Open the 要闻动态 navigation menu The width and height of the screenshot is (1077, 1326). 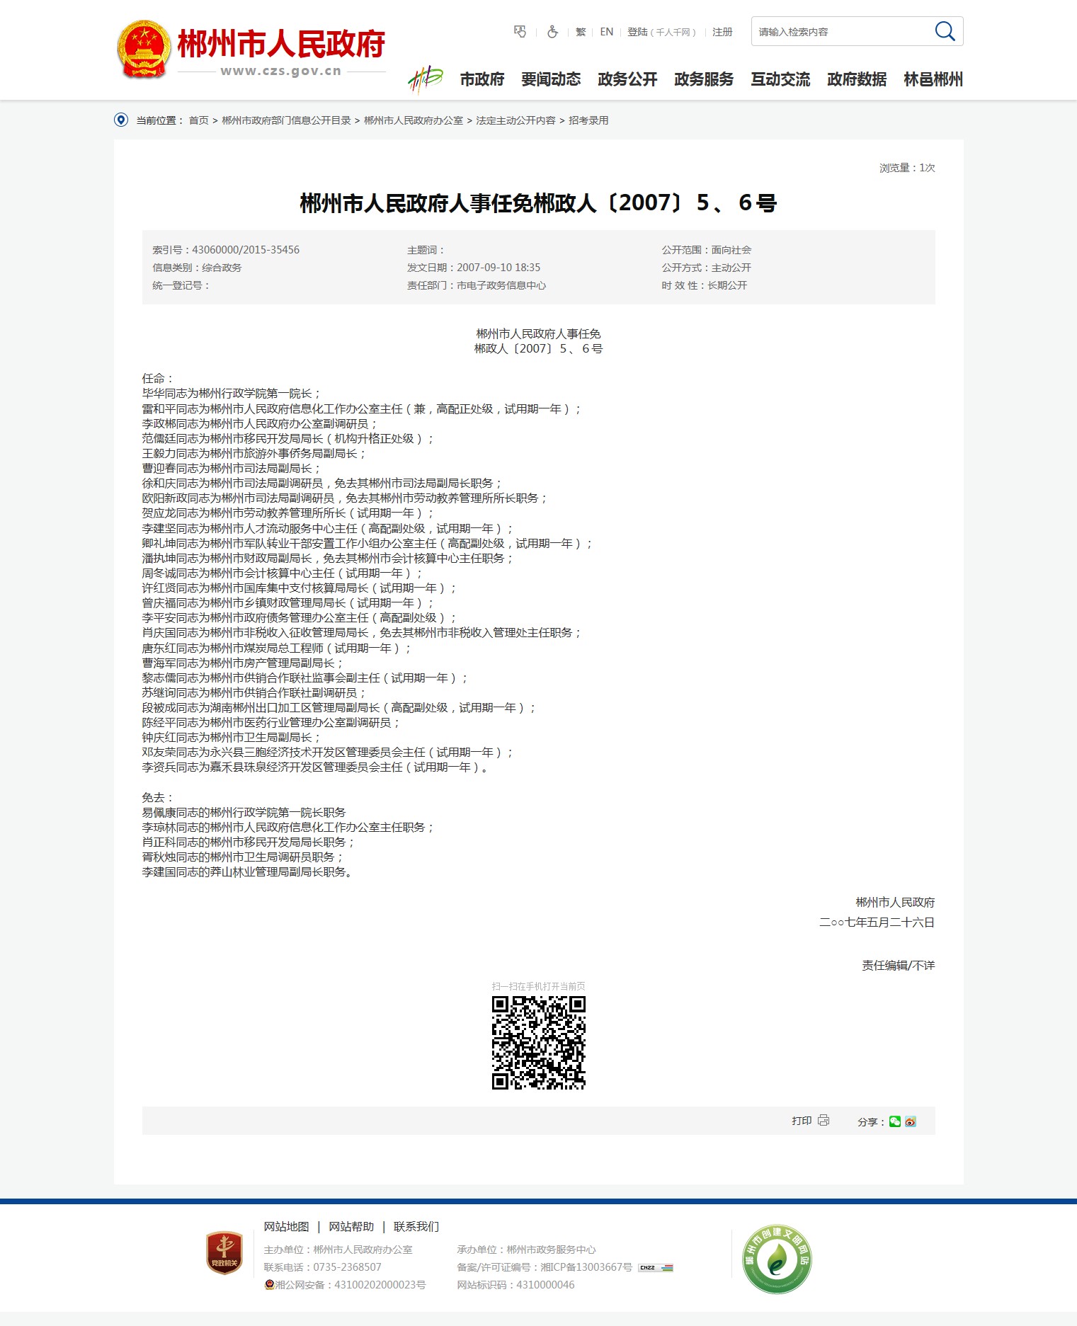click(551, 79)
